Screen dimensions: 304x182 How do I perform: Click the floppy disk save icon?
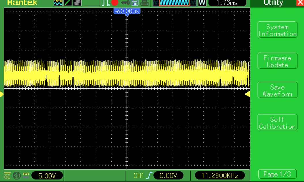point(134,3)
